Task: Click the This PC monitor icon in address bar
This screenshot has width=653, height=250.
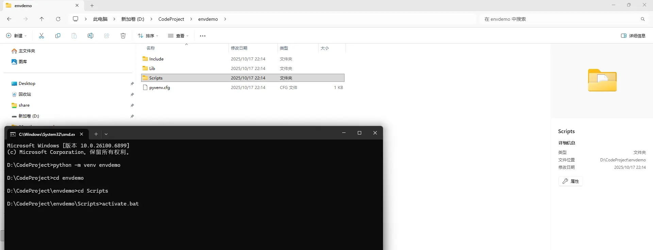Action: click(x=76, y=19)
